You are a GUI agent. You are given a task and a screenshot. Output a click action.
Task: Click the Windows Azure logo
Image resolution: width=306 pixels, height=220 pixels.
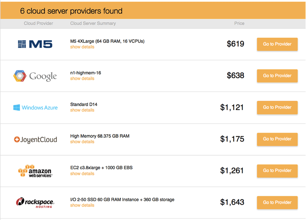(x=35, y=108)
